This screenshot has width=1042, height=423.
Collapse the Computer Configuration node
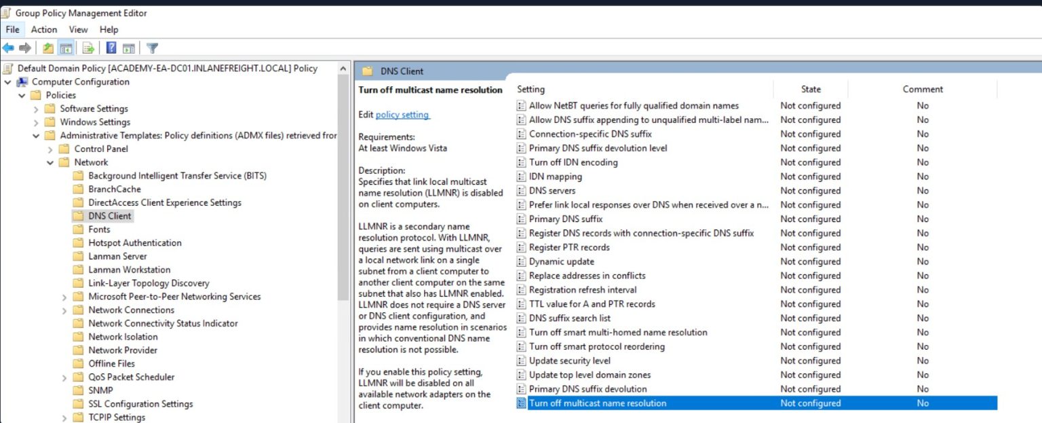8,82
